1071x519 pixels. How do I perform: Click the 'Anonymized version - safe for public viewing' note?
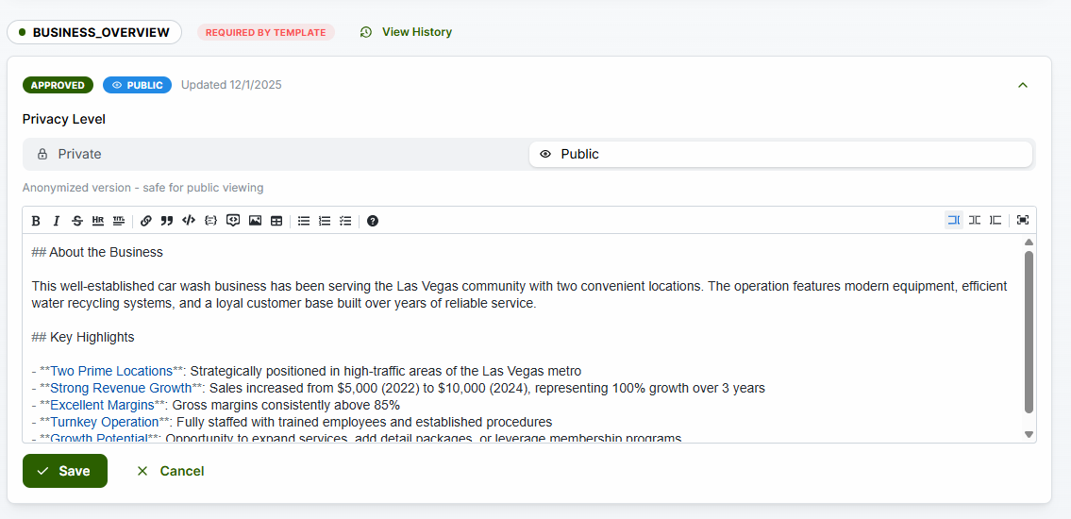click(x=142, y=188)
